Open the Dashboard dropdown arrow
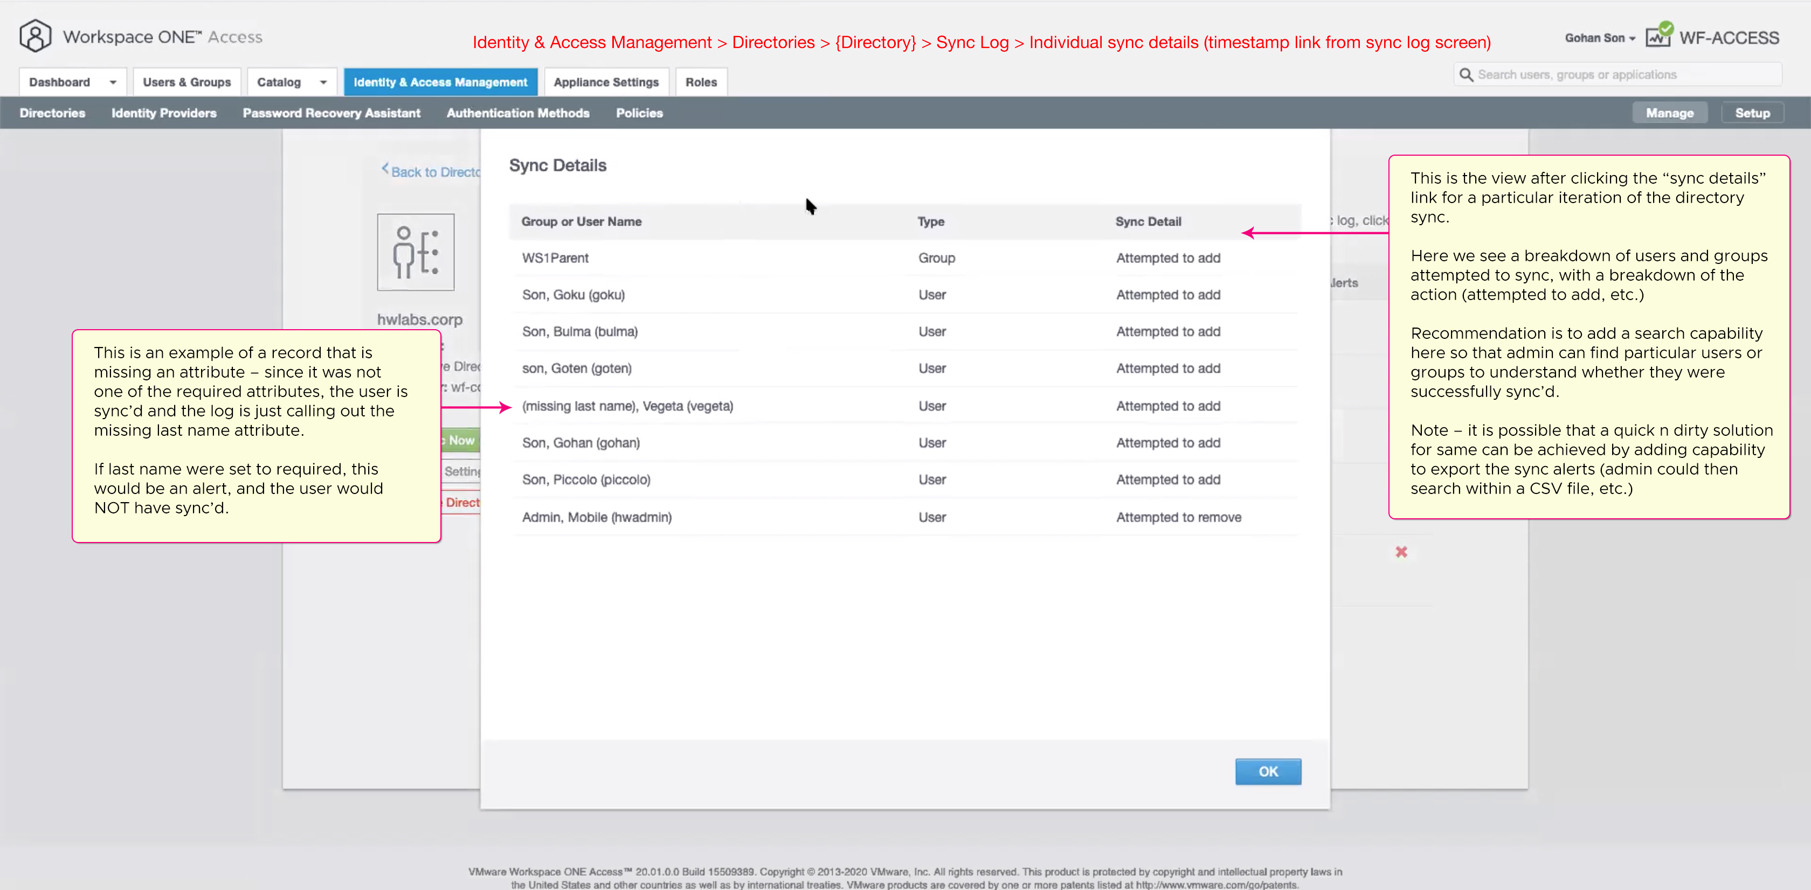The width and height of the screenshot is (1811, 890). point(113,82)
